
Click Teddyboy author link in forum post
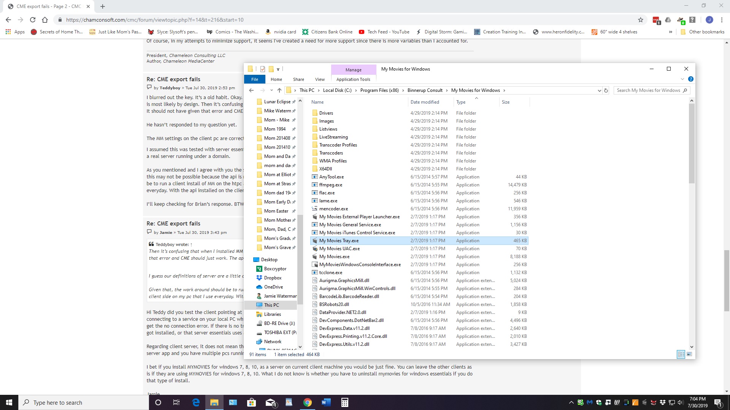tap(170, 88)
